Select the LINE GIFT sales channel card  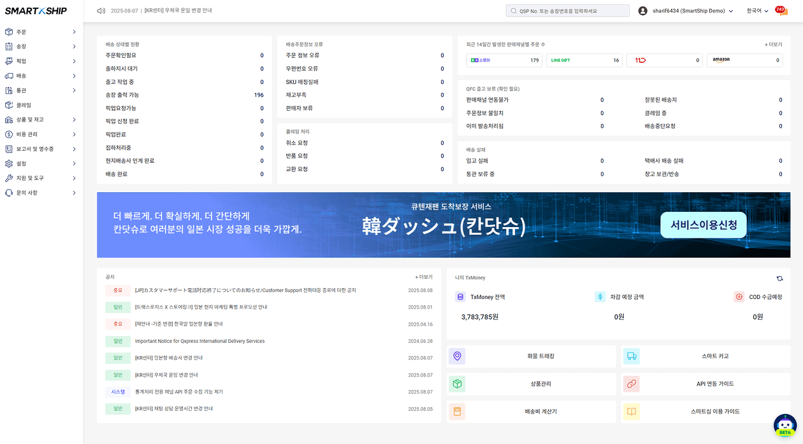click(x=584, y=60)
